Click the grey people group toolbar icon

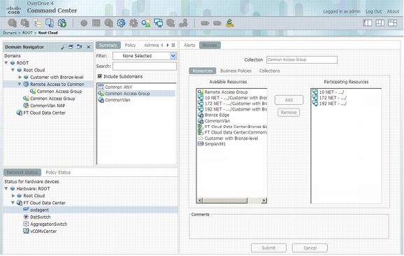[x=171, y=23]
